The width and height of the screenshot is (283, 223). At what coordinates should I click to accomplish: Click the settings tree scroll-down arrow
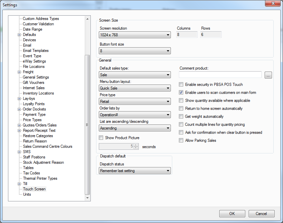pos(87,198)
